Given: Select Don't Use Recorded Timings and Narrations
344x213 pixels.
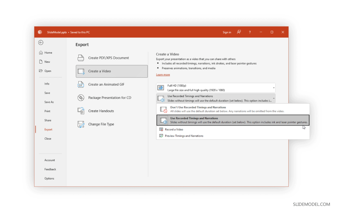Looking at the screenshot, I should pos(233,109).
